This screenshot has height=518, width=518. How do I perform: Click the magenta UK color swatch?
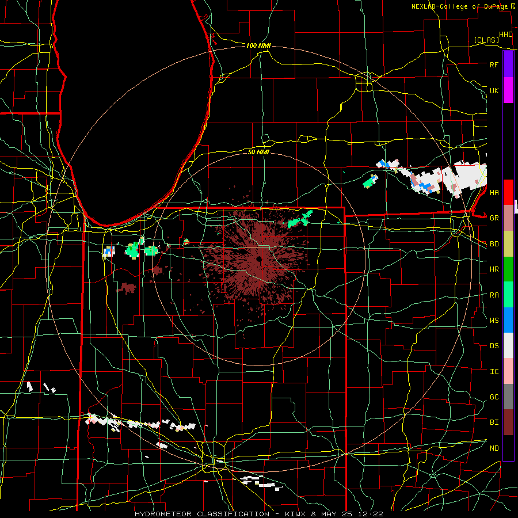tap(508, 90)
